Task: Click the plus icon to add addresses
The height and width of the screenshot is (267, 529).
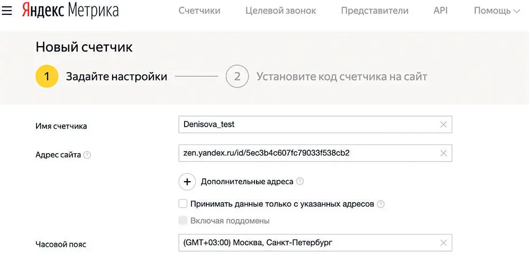Action: pos(187,181)
